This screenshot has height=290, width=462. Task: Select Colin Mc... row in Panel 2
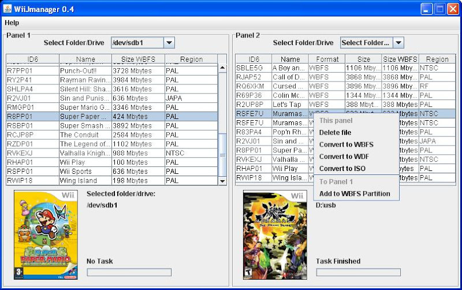pyautogui.click(x=290, y=95)
